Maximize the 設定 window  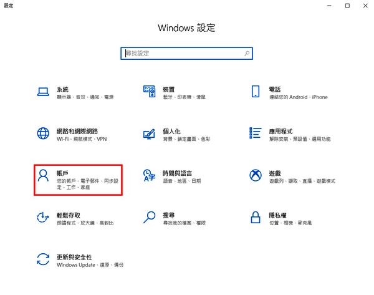(x=347, y=6)
